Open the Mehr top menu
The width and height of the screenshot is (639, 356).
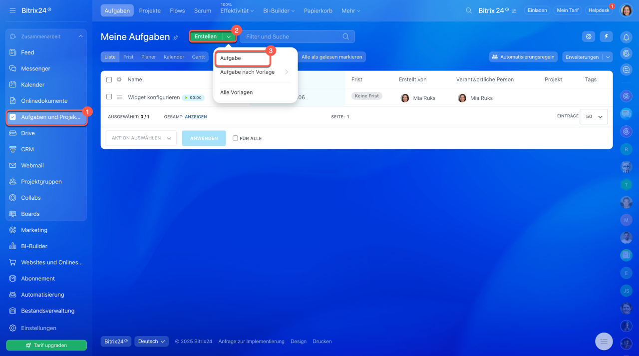351,10
